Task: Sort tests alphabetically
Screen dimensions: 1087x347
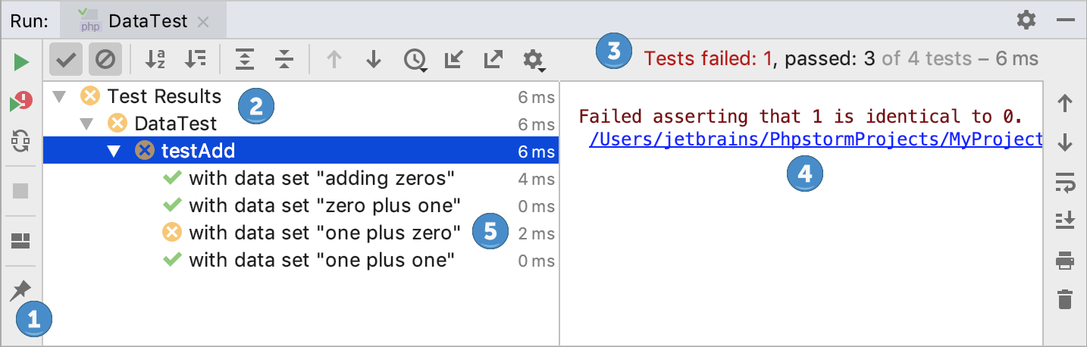Action: click(155, 59)
